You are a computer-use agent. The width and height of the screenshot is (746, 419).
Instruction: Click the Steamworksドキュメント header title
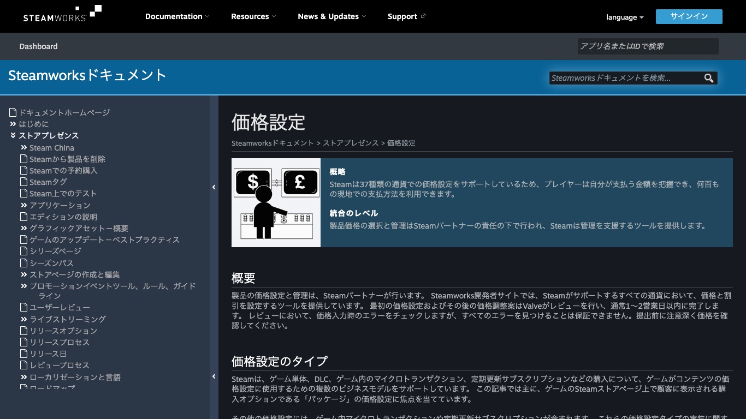tap(87, 75)
